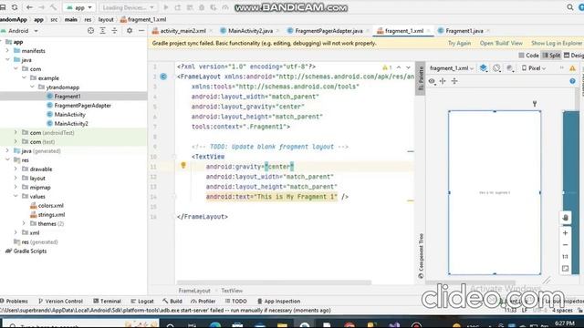This screenshot has width=584, height=328.
Task: Click the Zoom Out minus icon
Action: (x=565, y=245)
